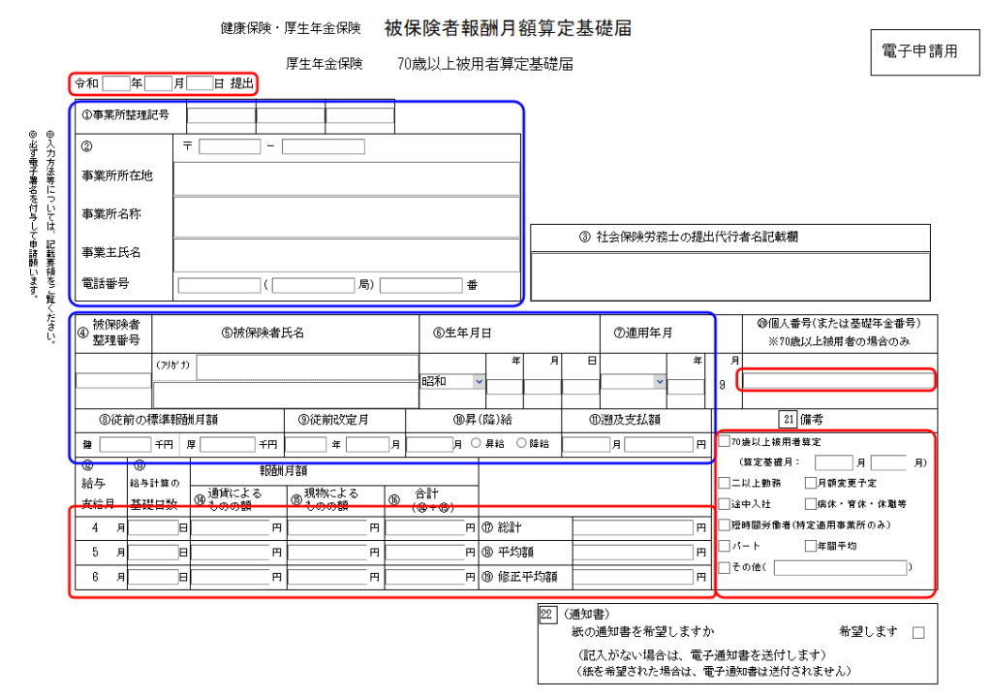Select the 降給 radio button
This screenshot has width=992, height=699.
[523, 444]
